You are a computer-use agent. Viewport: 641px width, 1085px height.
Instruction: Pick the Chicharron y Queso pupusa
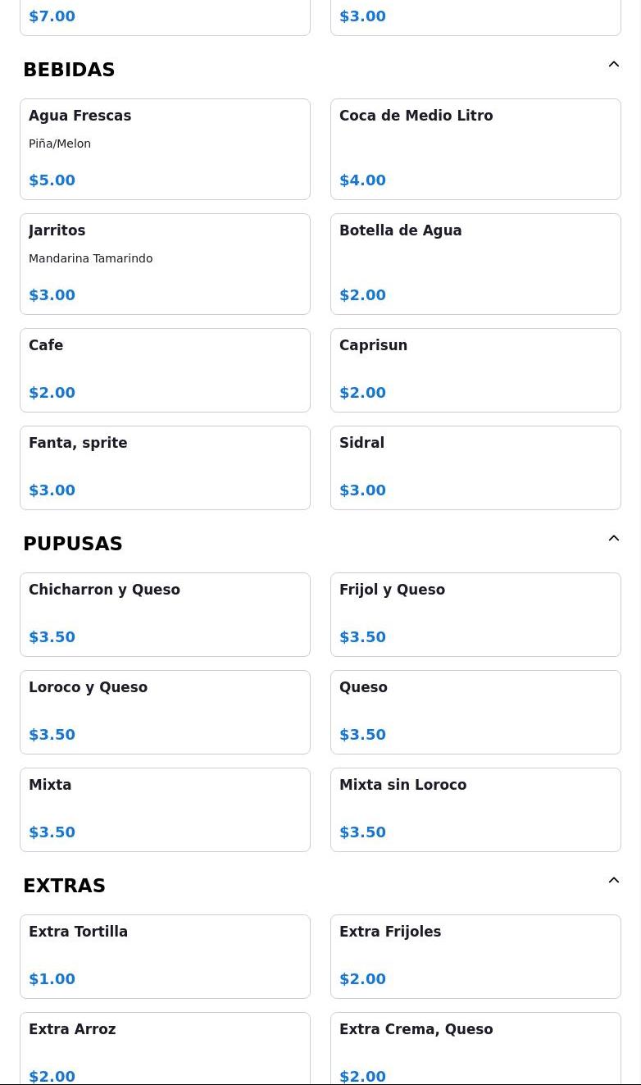pos(165,615)
